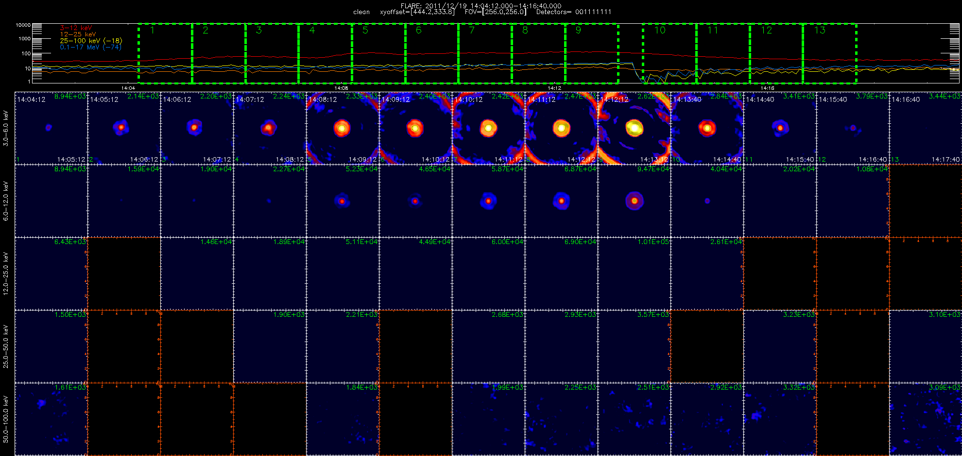Select interval 5 box in the light curve
Screen dimensions: 962x456
pos(378,53)
